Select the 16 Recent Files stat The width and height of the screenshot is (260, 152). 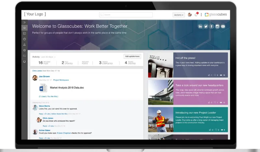click(44, 63)
